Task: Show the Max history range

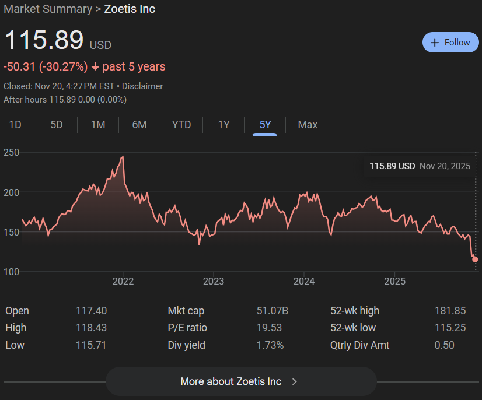Action: (x=308, y=125)
